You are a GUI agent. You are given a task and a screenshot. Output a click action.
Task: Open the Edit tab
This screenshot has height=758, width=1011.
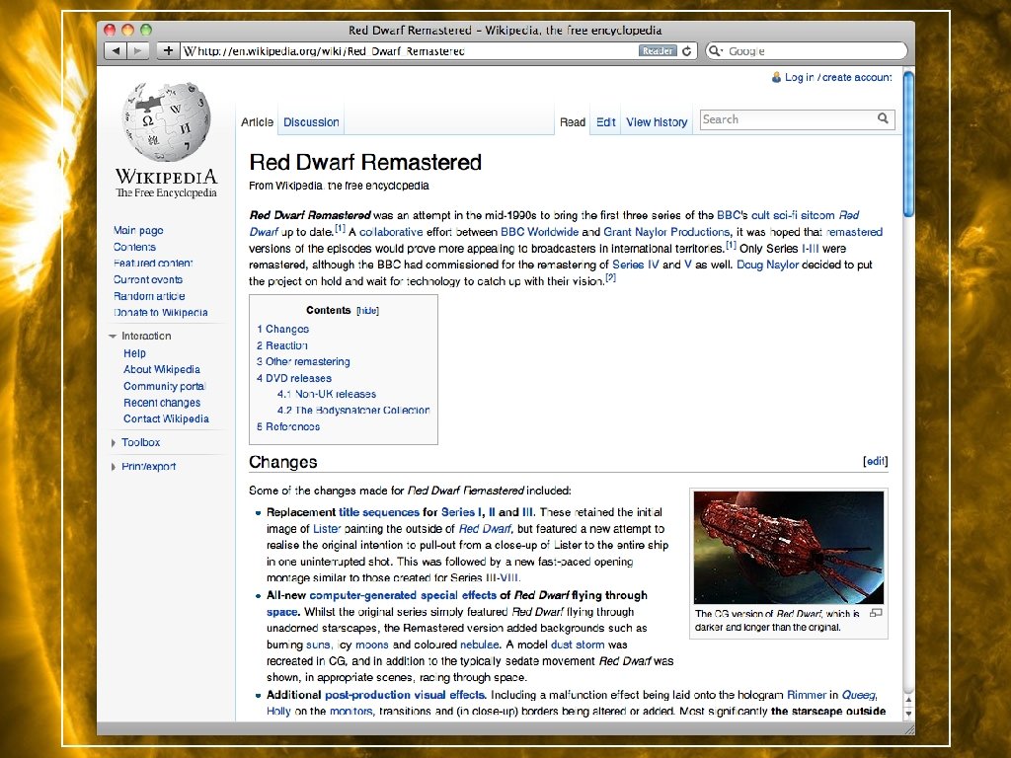605,121
